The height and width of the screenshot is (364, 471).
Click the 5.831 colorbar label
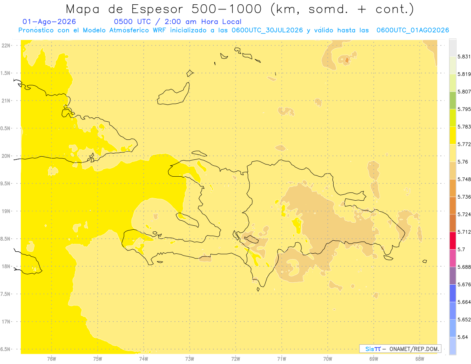(x=464, y=57)
